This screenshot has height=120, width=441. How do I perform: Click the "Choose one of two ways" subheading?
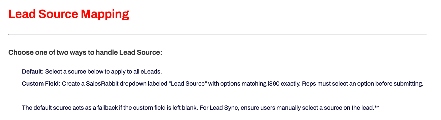pos(85,52)
